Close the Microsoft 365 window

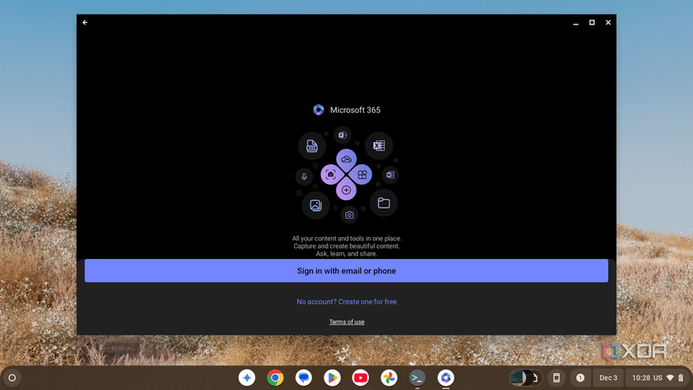point(608,23)
